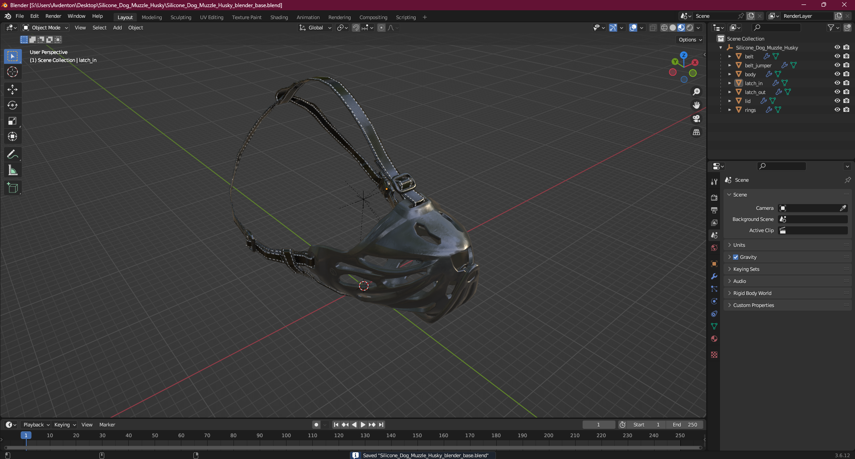Toggle auto keying record button

(316, 425)
